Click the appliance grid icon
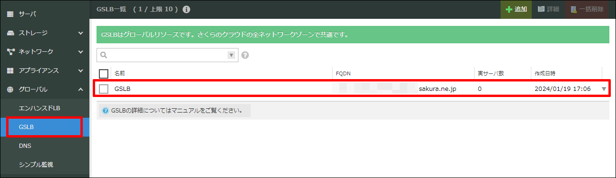 click(x=10, y=71)
